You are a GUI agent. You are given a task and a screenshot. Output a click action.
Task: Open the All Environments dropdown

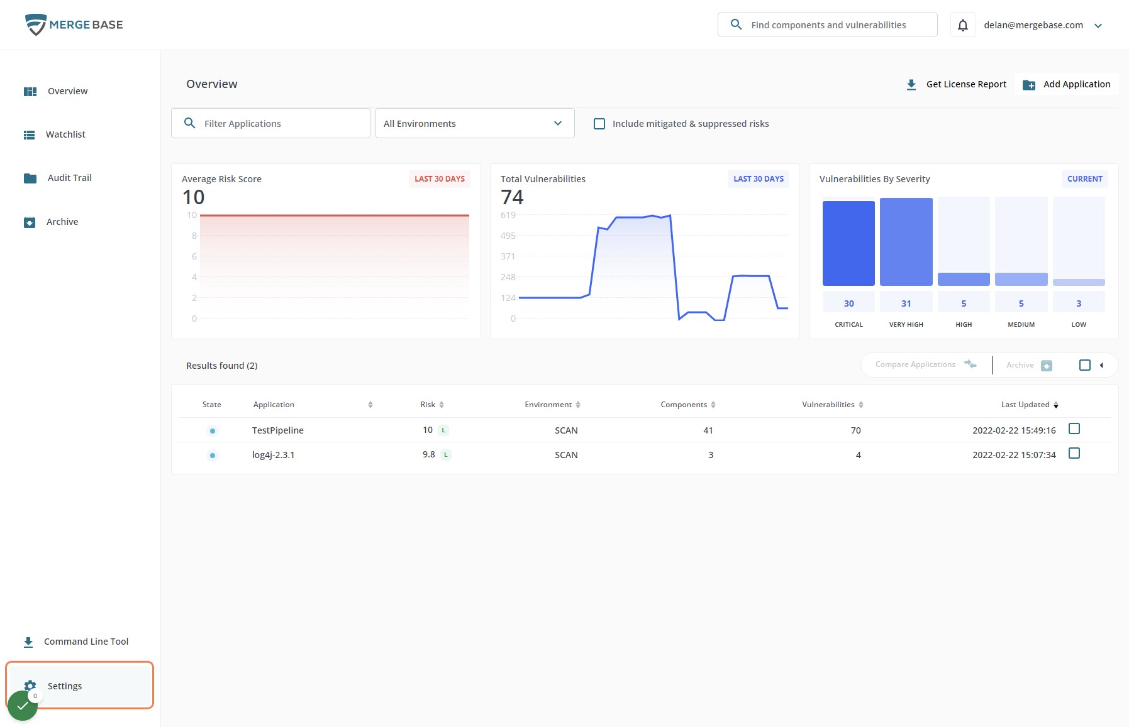click(475, 123)
